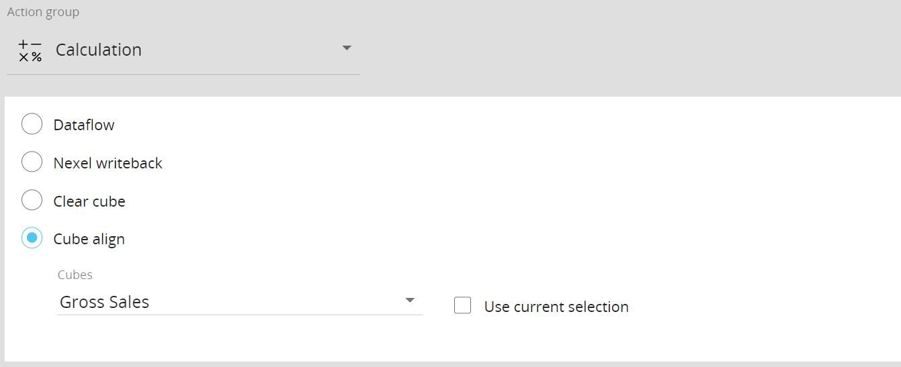Select the Clear cube radio button
Image resolution: width=901 pixels, height=367 pixels.
tap(32, 201)
